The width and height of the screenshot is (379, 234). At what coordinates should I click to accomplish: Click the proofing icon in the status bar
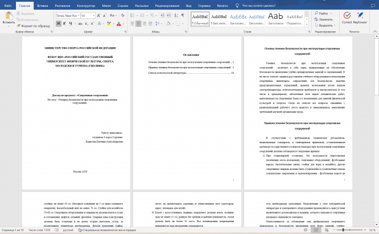pos(57,230)
